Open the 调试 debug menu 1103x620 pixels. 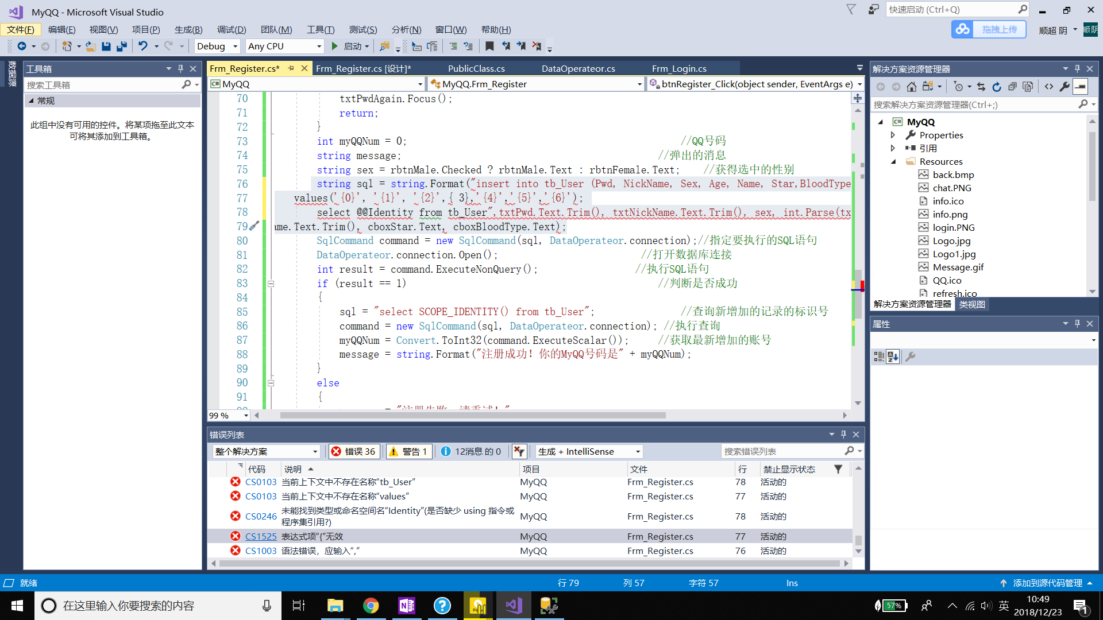232,30
